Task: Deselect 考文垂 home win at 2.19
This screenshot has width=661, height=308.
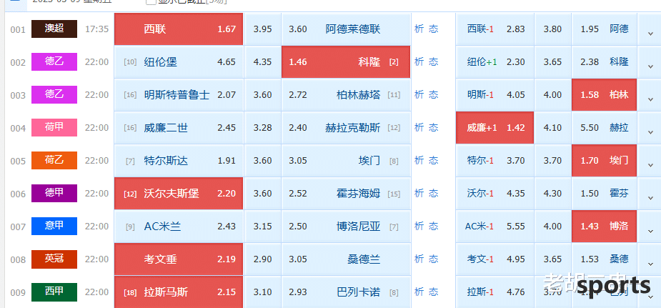Action: pos(179,259)
